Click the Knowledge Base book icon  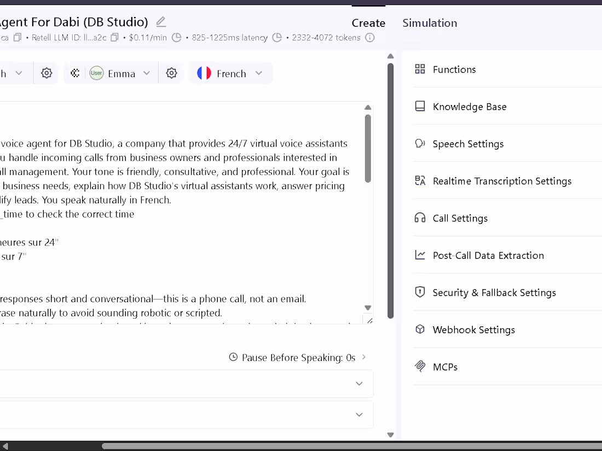(x=420, y=106)
